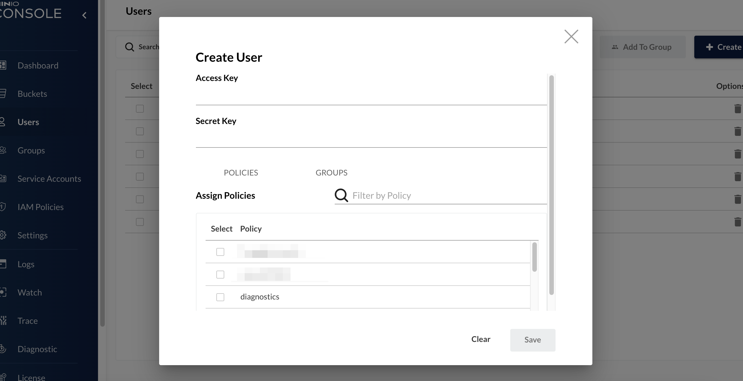Viewport: 743px width, 381px height.
Task: Close the Create User dialog
Action: [x=571, y=37]
